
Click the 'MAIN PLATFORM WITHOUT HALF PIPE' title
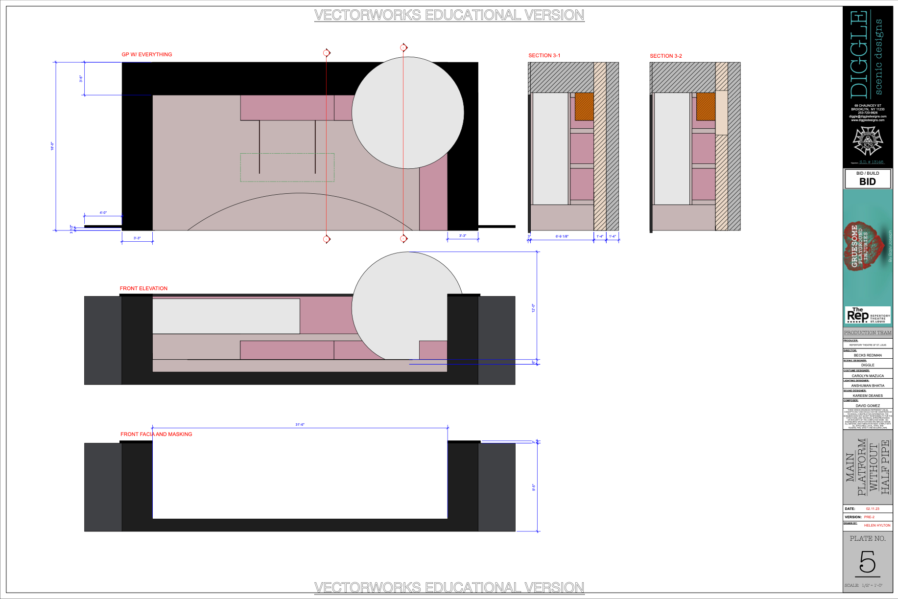click(868, 467)
